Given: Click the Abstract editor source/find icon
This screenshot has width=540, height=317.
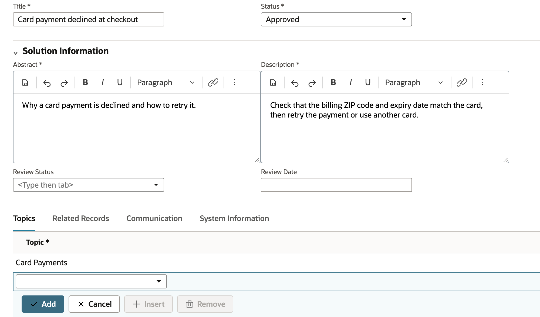Looking at the screenshot, I should [25, 82].
